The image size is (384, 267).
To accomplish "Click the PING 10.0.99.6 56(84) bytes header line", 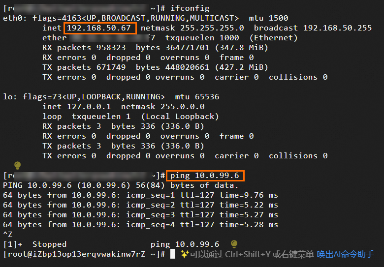I will point(121,185).
